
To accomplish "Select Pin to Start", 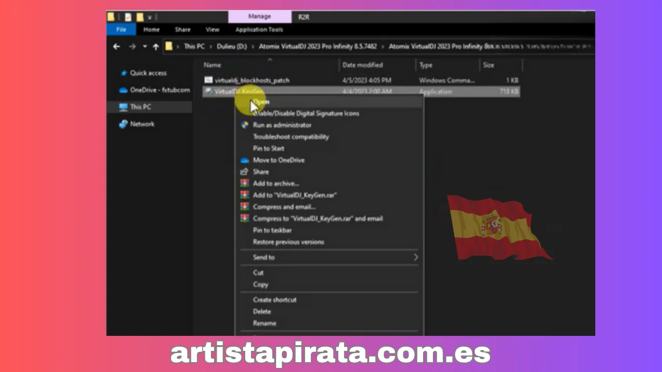I will point(268,148).
